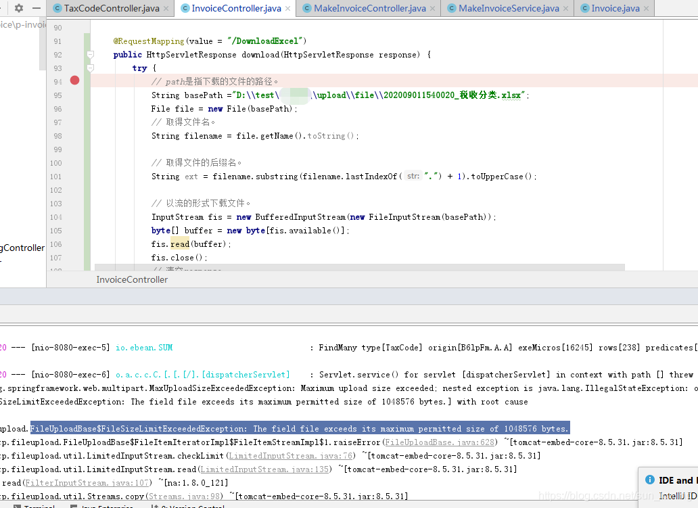Click the gController item in the project tree
The width and height of the screenshot is (698, 508).
pos(22,248)
